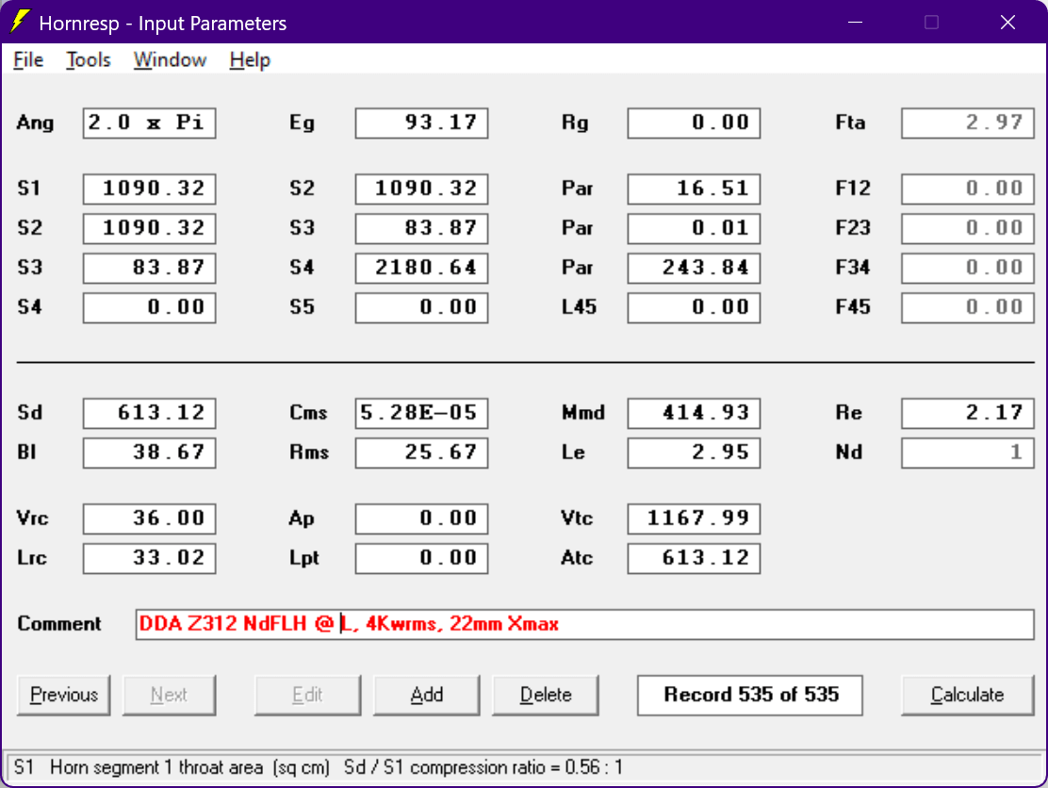
Task: Select the F45 field
Action: point(968,307)
